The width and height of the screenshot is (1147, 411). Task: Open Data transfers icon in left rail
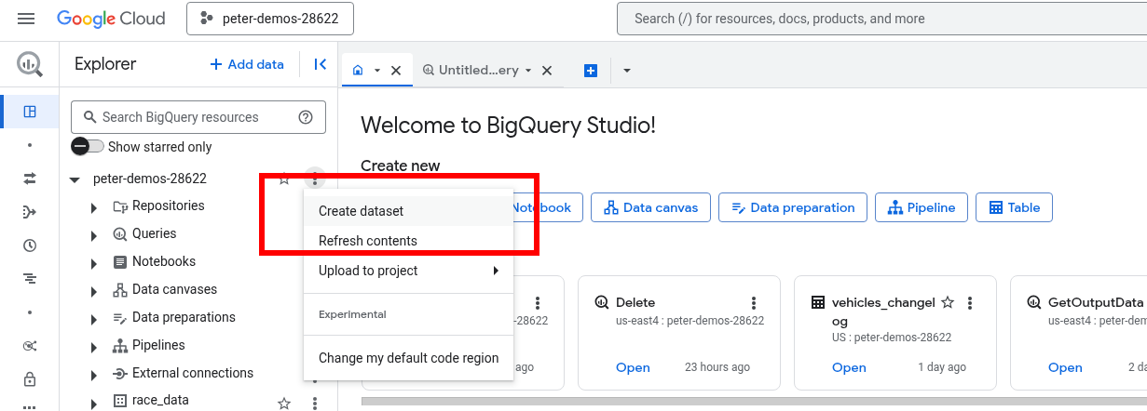point(30,179)
